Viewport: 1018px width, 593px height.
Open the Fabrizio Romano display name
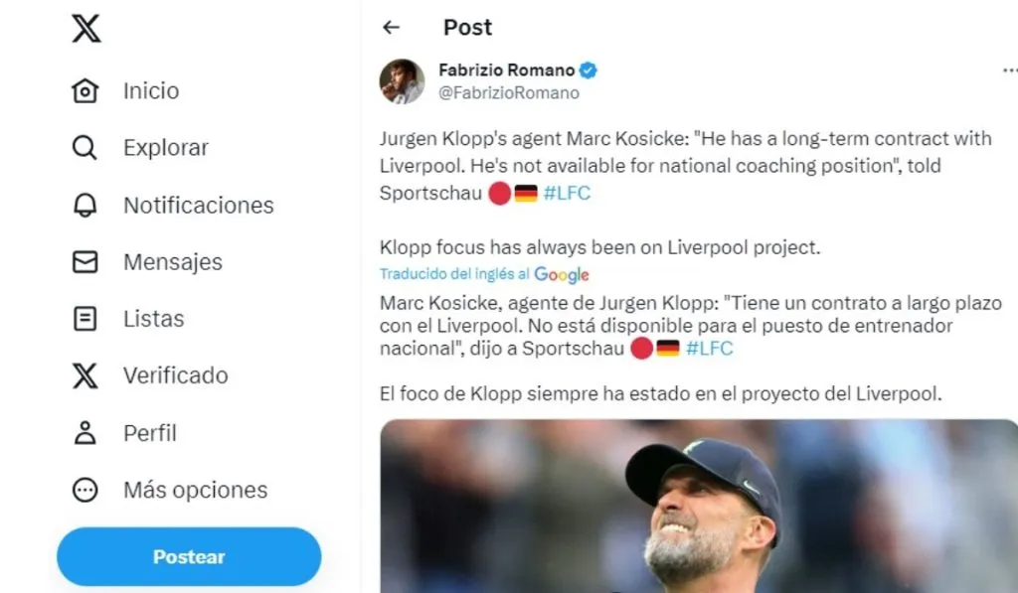506,71
